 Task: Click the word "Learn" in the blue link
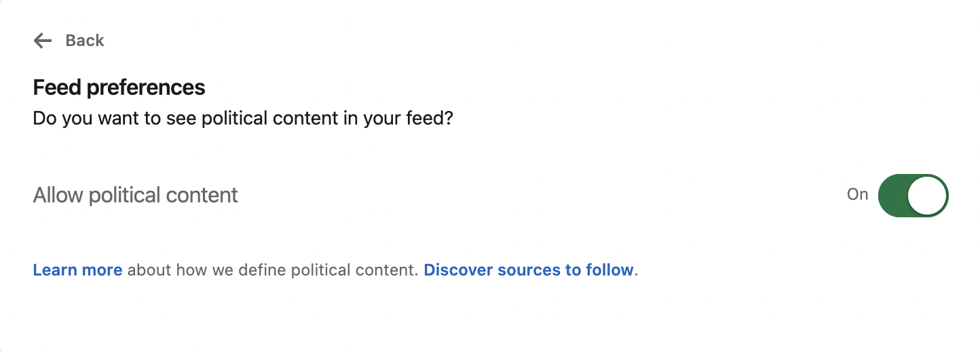point(56,270)
